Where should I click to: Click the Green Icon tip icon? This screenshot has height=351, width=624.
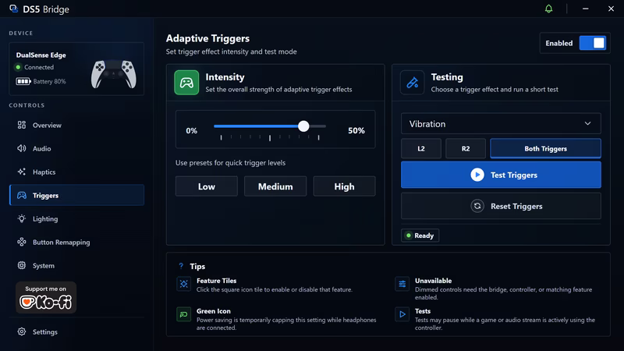point(184,314)
